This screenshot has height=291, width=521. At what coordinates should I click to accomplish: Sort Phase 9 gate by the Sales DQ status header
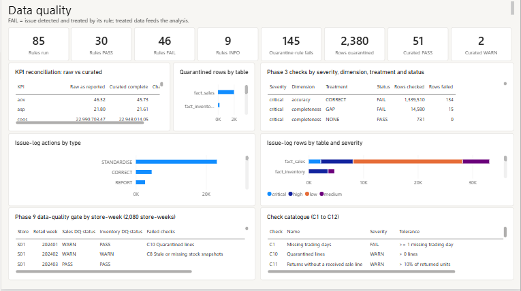78,232
